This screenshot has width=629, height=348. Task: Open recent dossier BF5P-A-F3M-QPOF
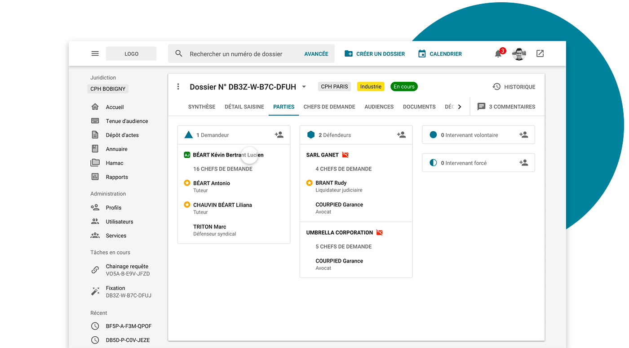point(121,326)
